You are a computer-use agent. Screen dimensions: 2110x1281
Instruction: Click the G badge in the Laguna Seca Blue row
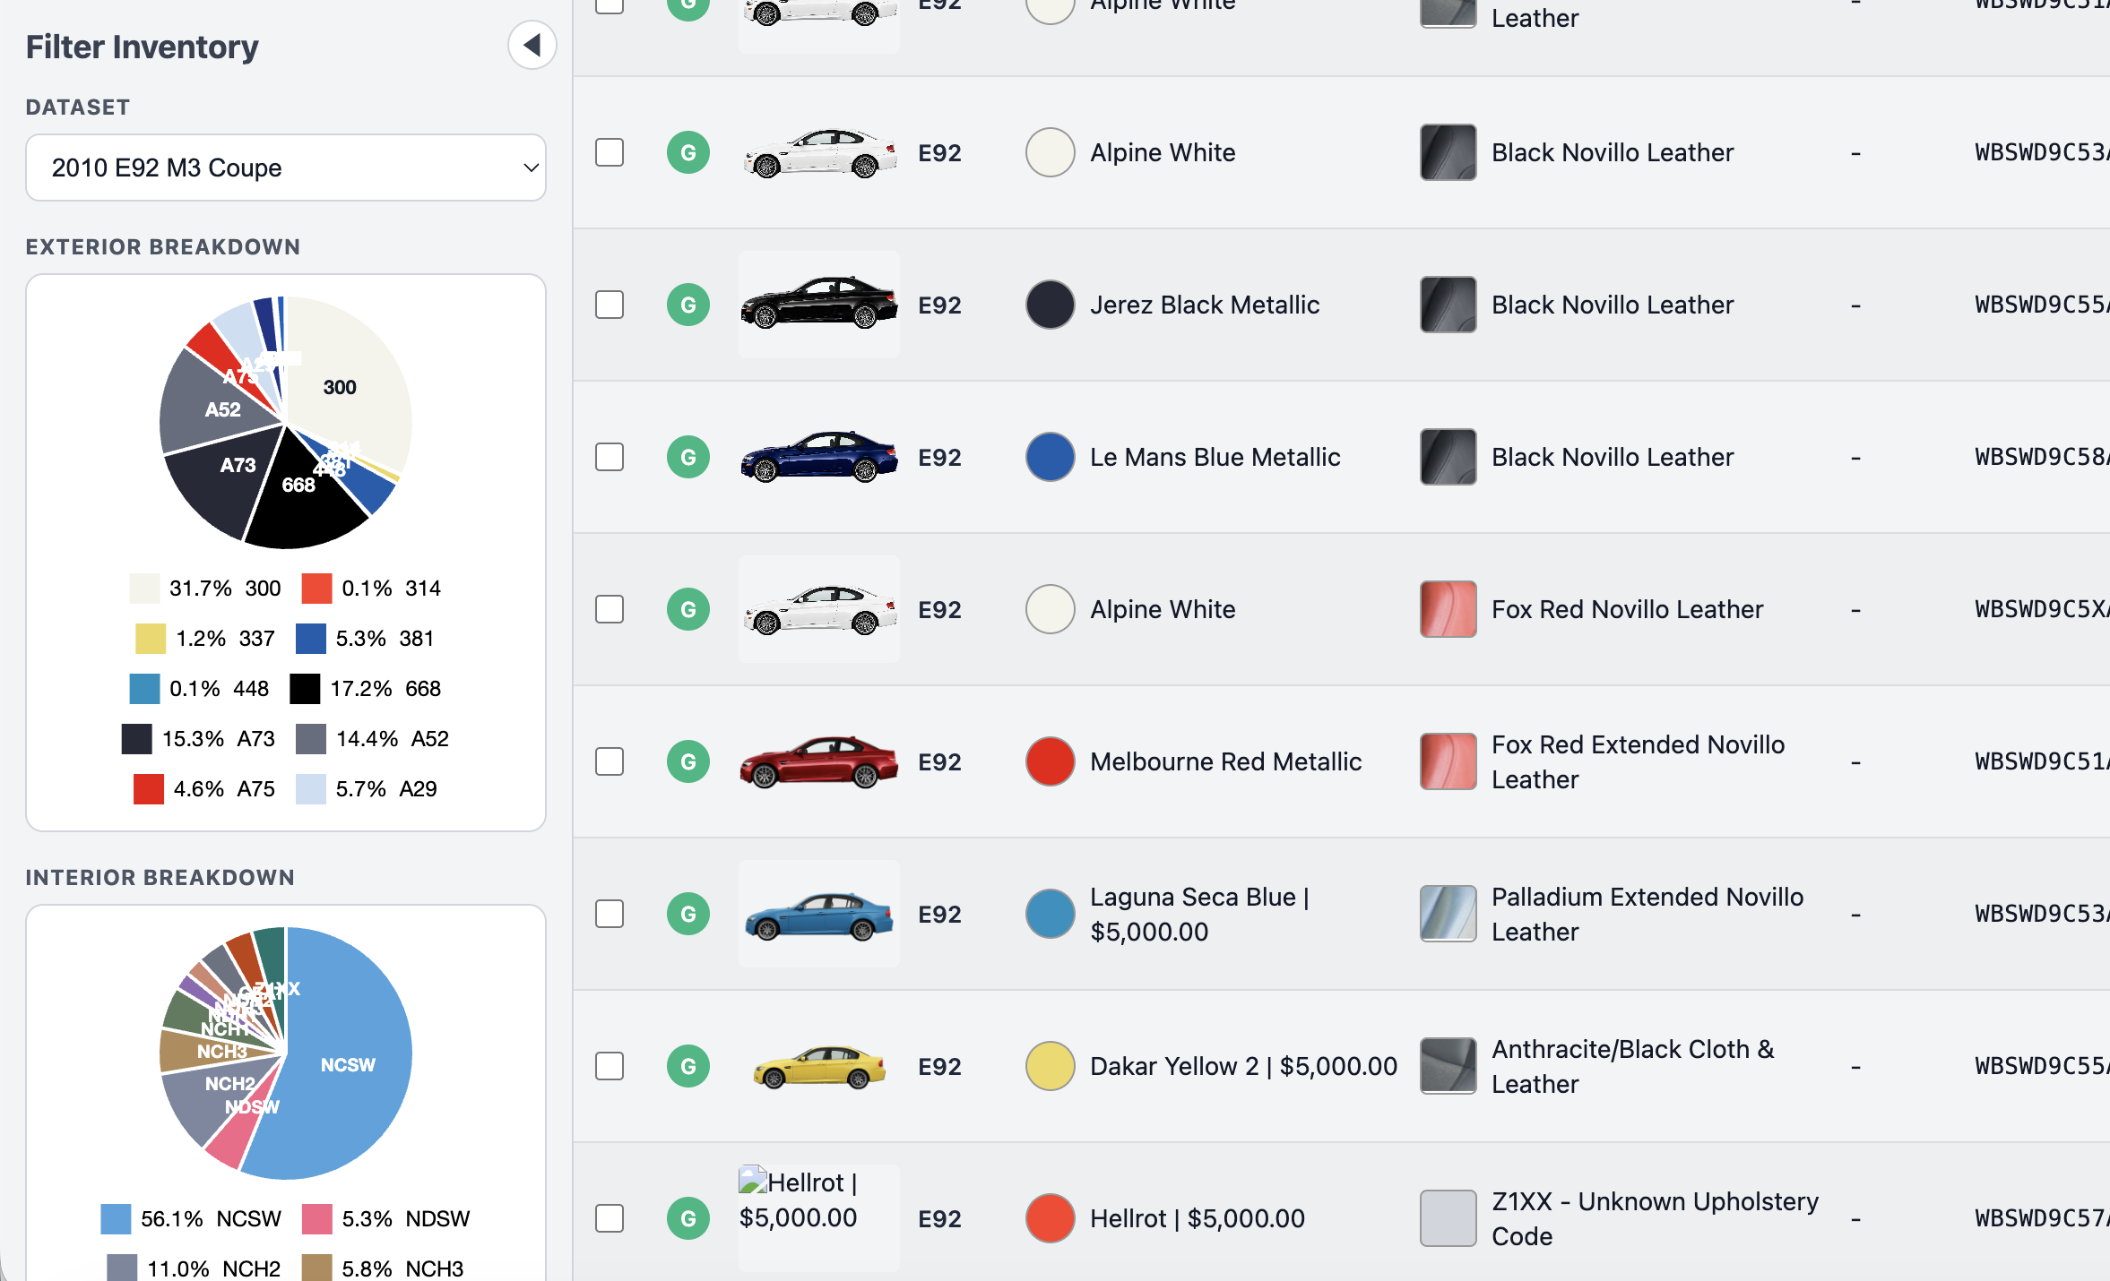(x=688, y=914)
